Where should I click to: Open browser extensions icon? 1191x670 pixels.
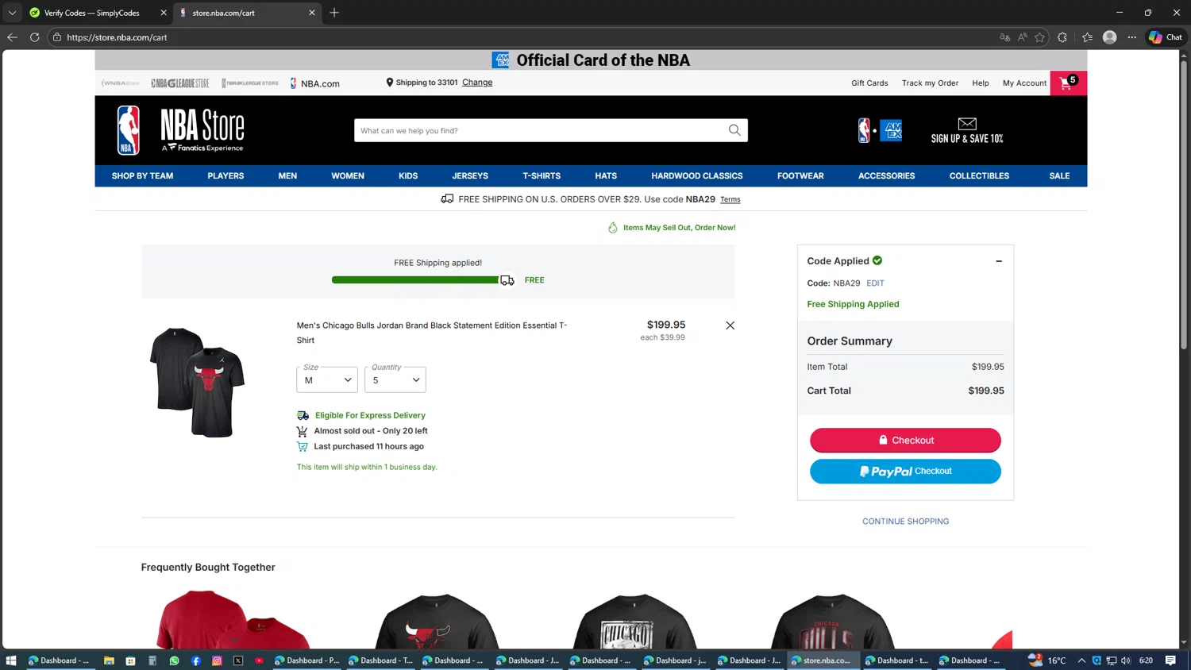click(1062, 37)
